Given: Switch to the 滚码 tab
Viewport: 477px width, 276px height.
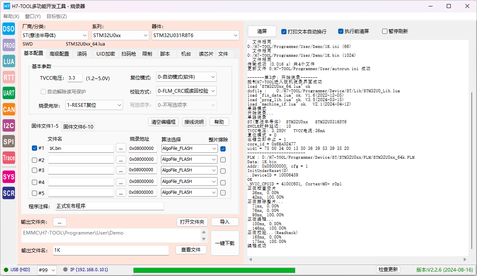Looking at the screenshot, I should point(82,54).
